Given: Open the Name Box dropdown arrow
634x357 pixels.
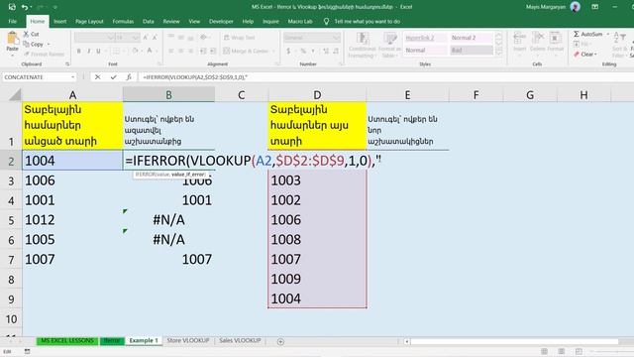Looking at the screenshot, I should pyautogui.click(x=72, y=77).
